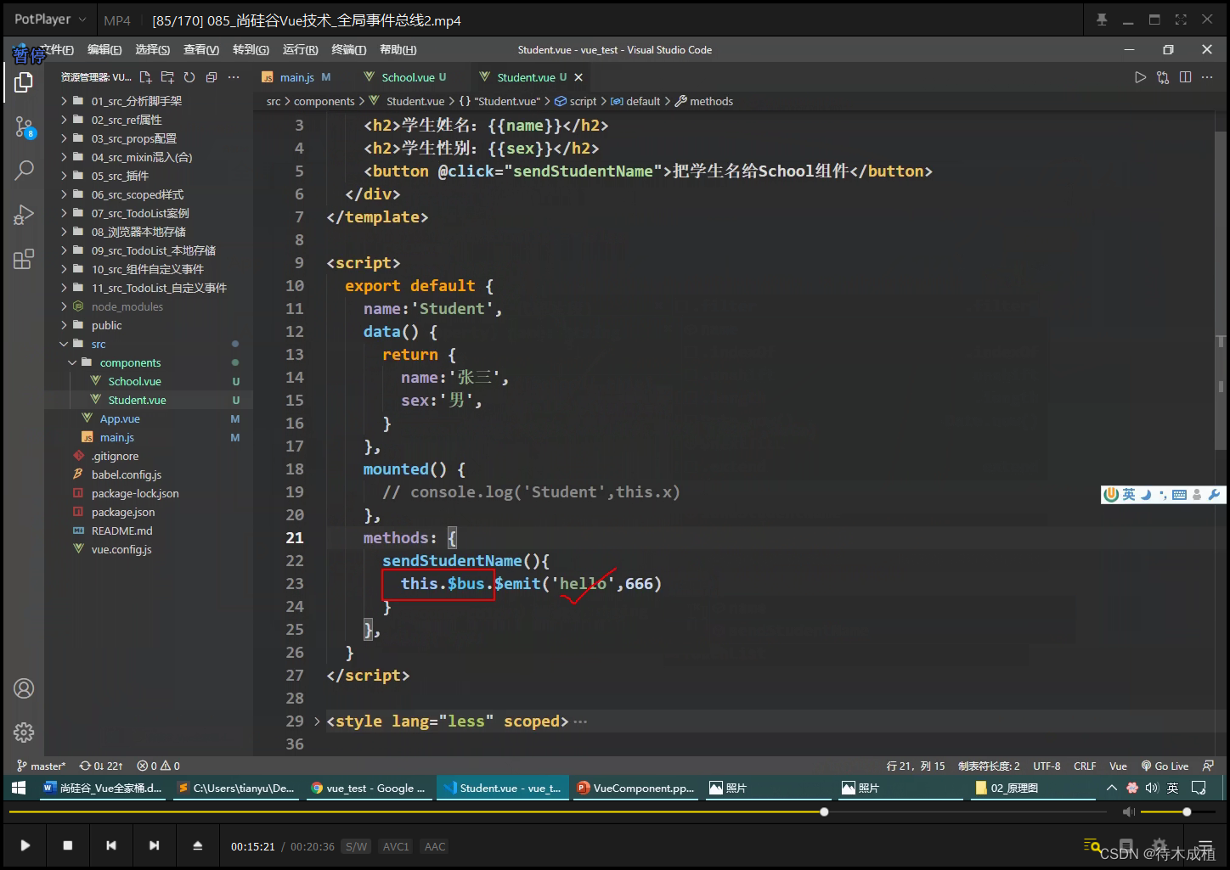Open App.vue in the file tree
The height and width of the screenshot is (870, 1230).
120,418
